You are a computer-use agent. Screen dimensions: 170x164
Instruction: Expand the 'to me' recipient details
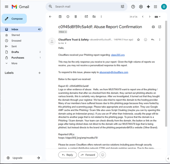tap(66, 43)
